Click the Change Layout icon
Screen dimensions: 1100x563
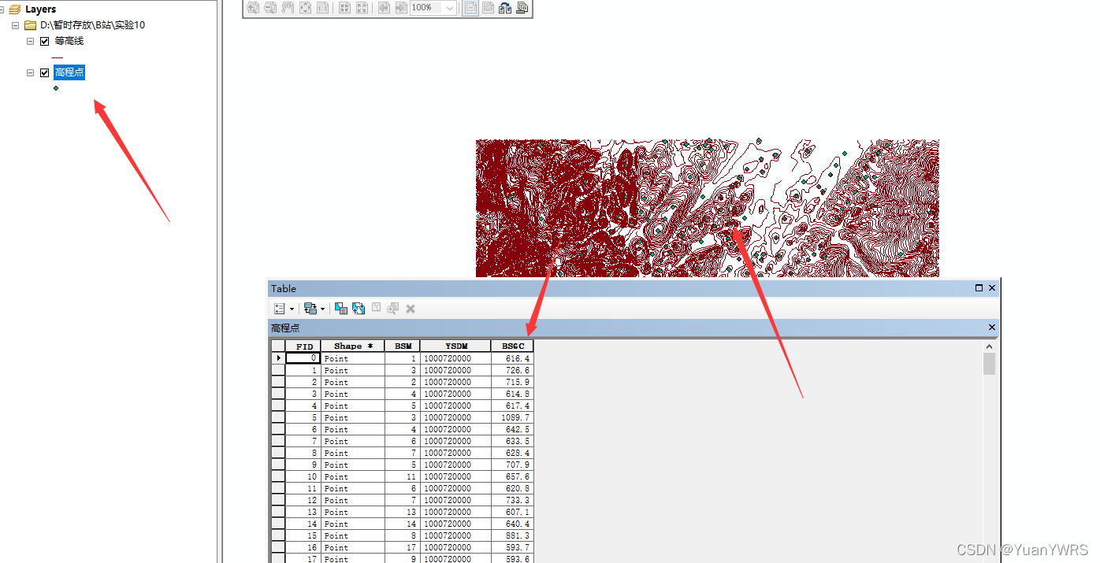point(505,8)
